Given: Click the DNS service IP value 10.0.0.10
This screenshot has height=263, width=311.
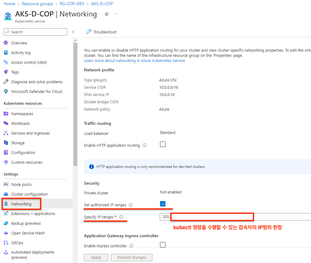Looking at the screenshot, I should click(167, 95).
